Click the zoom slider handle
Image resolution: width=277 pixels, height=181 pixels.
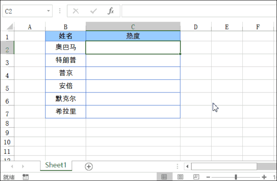(x=235, y=177)
